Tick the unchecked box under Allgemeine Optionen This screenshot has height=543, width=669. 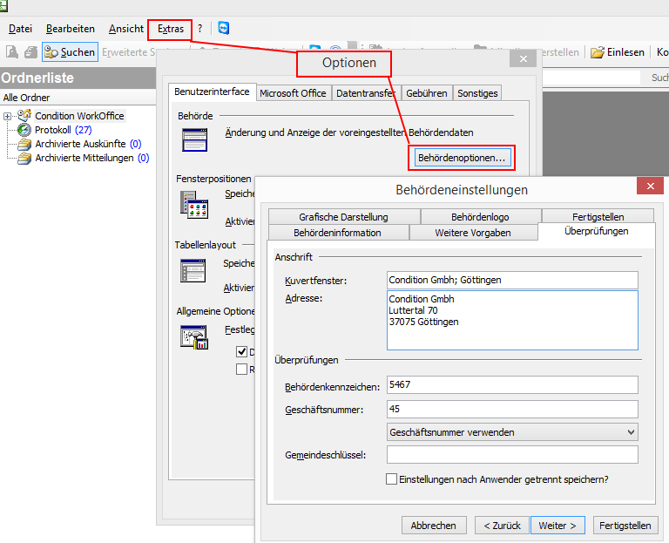[242, 369]
